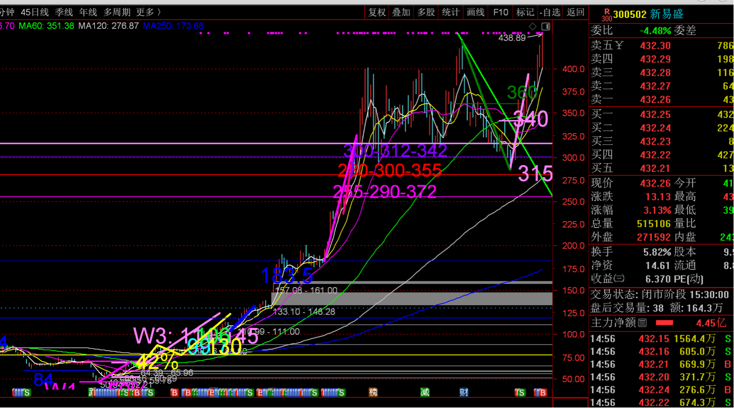Click the MA120: 276.87 indicator label
The width and height of the screenshot is (734, 408).
pos(108,25)
